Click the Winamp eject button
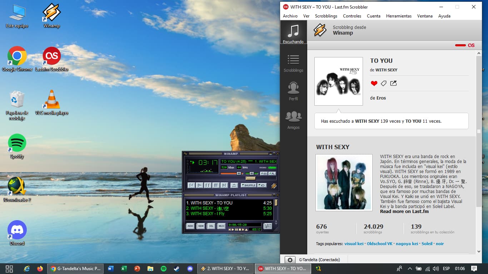The image size is (488, 274). click(x=234, y=185)
